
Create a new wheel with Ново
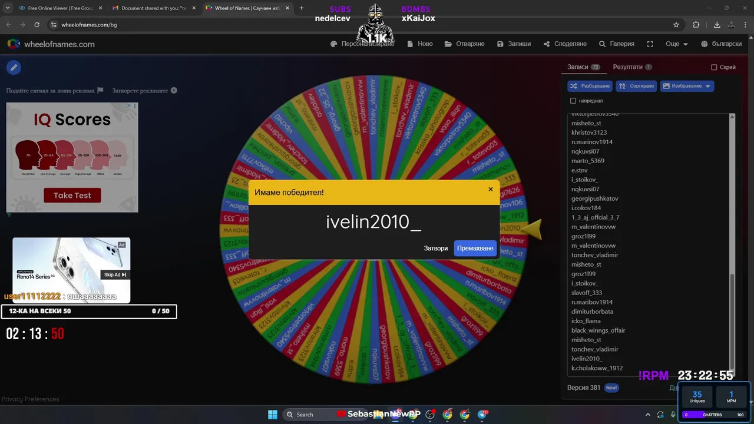(x=419, y=44)
